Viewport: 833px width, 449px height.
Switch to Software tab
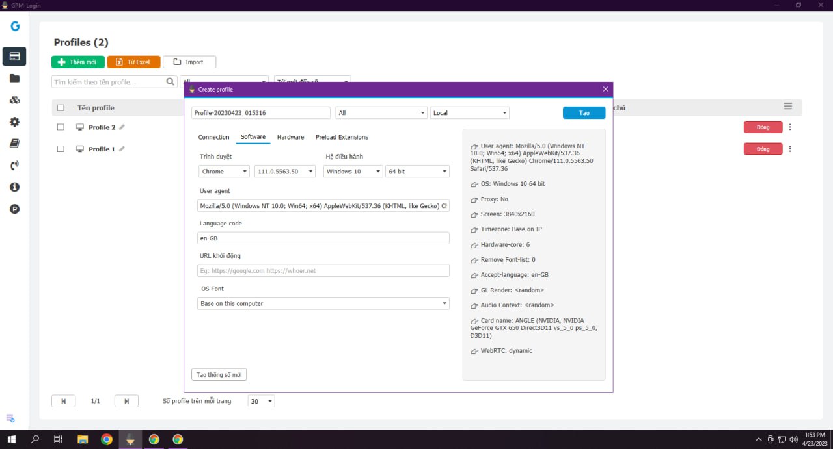[253, 137]
